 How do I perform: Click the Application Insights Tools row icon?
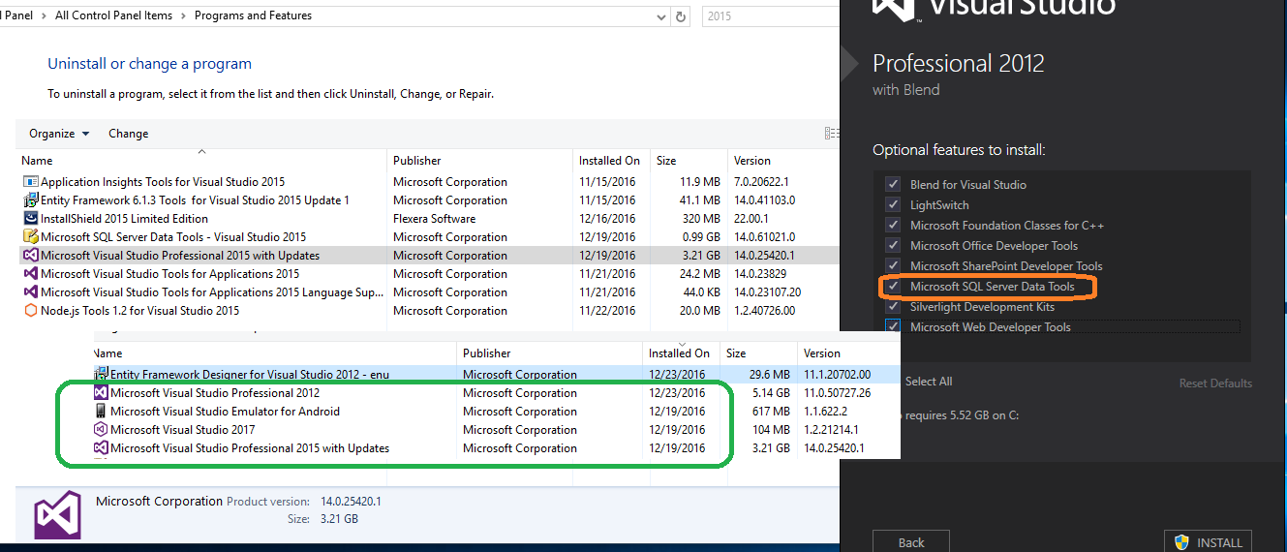(x=30, y=182)
